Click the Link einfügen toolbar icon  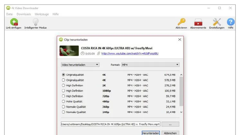tap(14, 22)
